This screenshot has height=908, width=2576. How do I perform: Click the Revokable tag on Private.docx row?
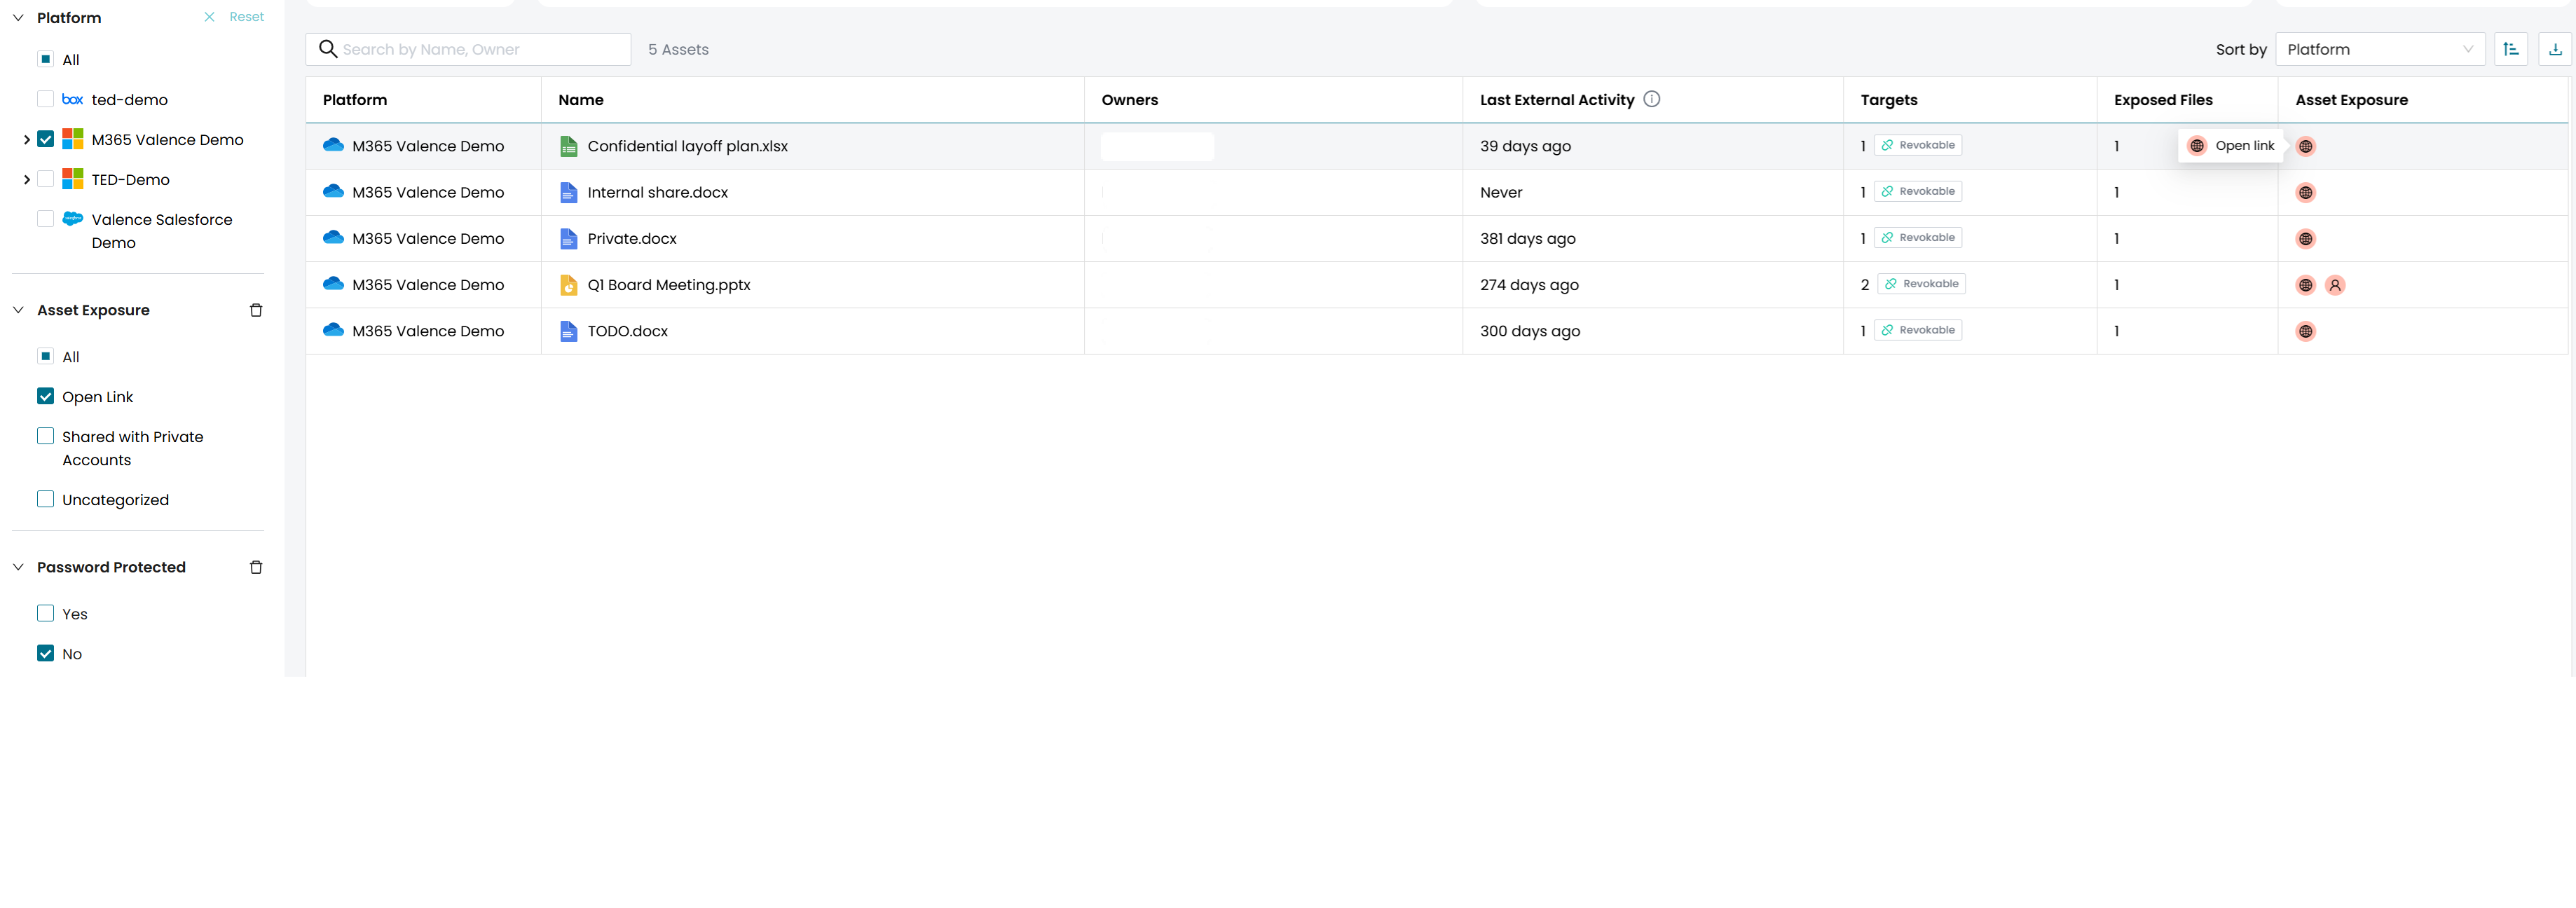1917,238
